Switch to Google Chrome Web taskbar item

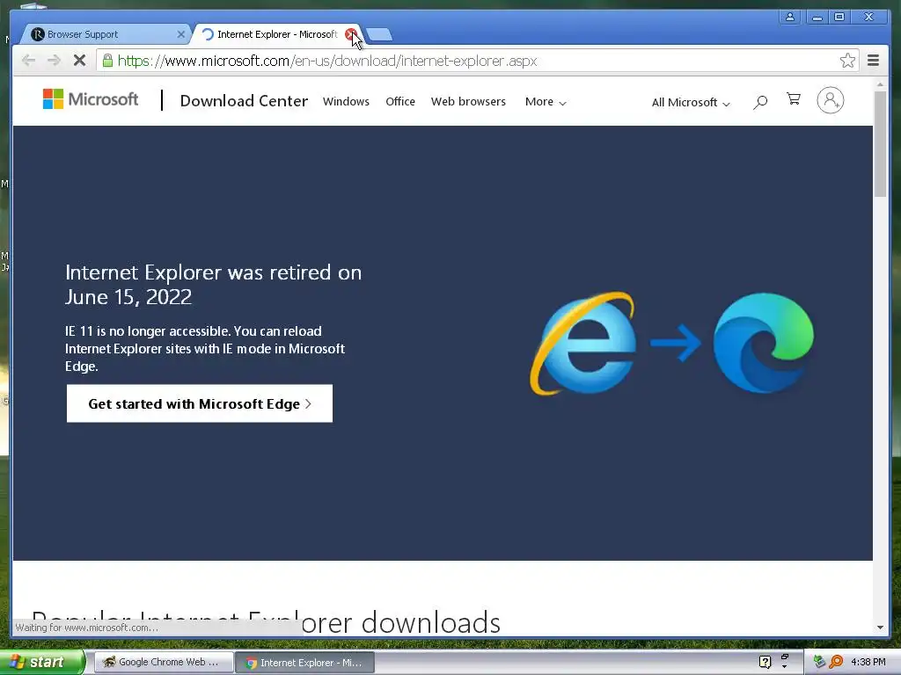[x=164, y=663]
